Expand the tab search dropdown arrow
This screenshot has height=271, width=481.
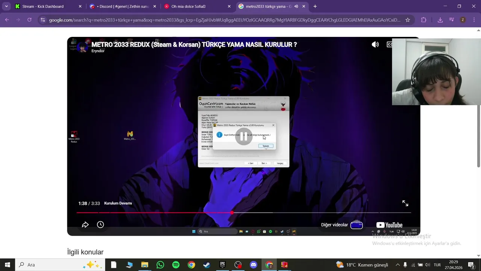[6, 6]
